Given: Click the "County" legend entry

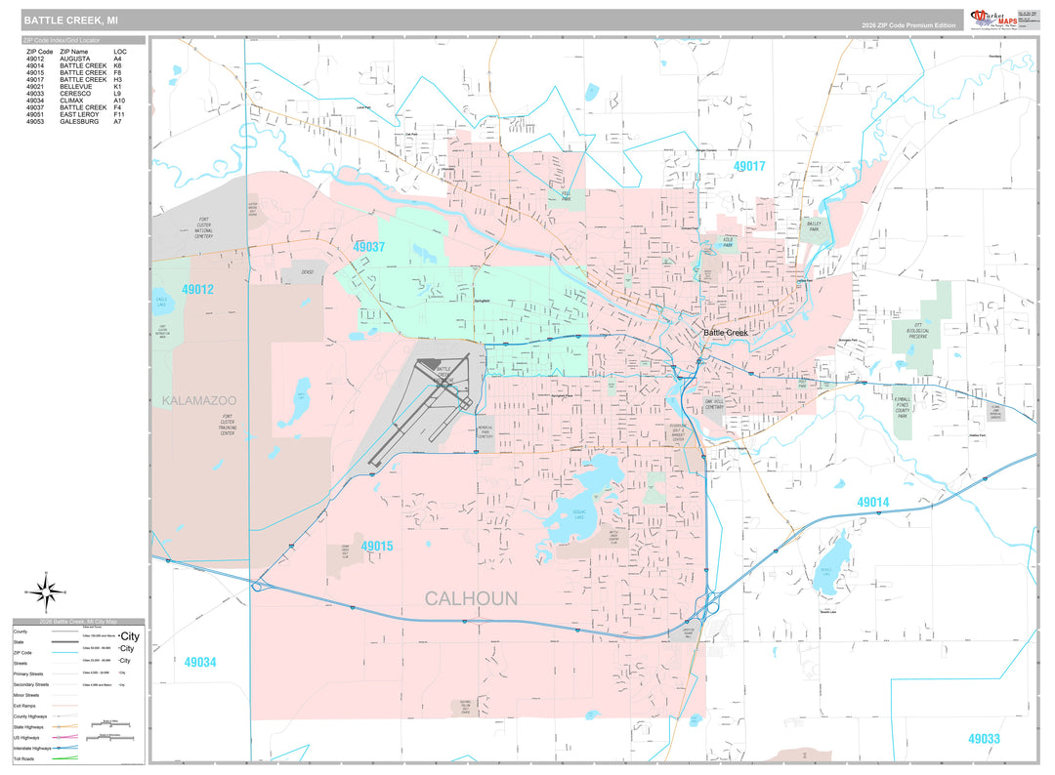Looking at the screenshot, I should 21,632.
